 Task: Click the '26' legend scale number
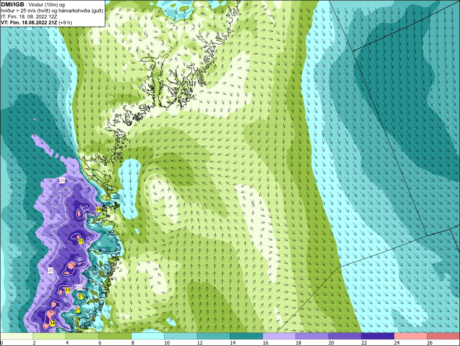tap(430, 343)
